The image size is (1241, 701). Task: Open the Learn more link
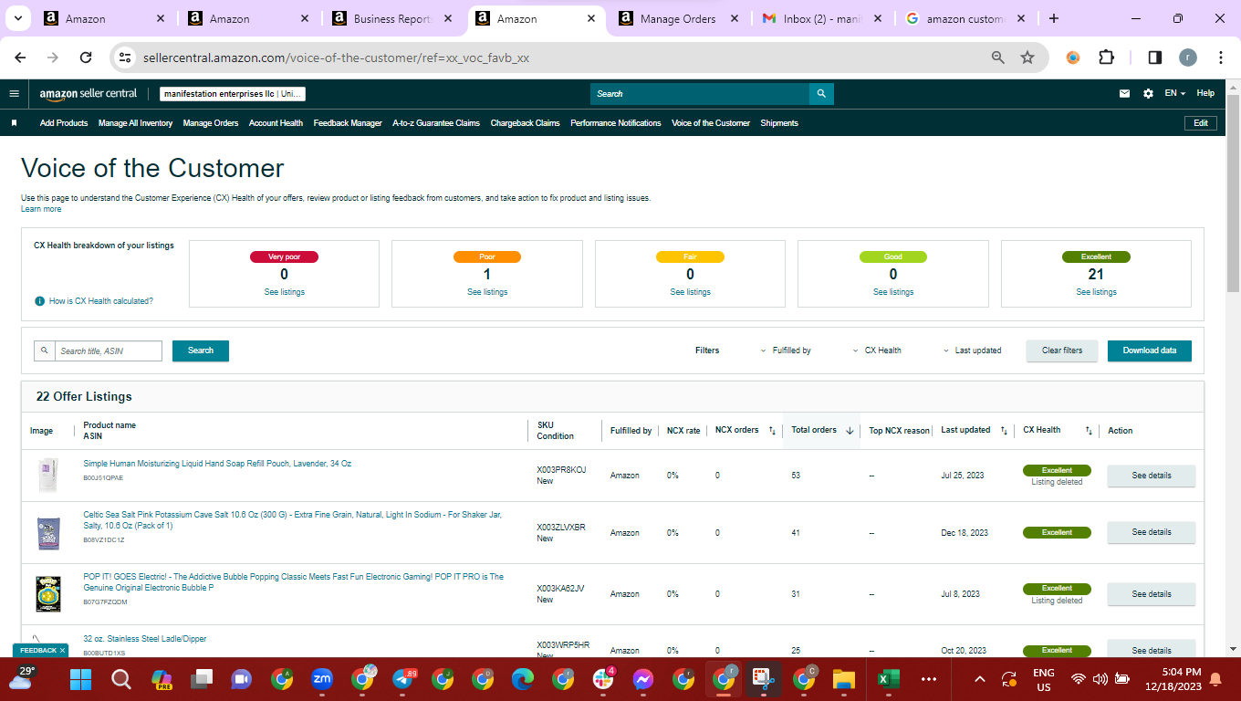(x=41, y=209)
